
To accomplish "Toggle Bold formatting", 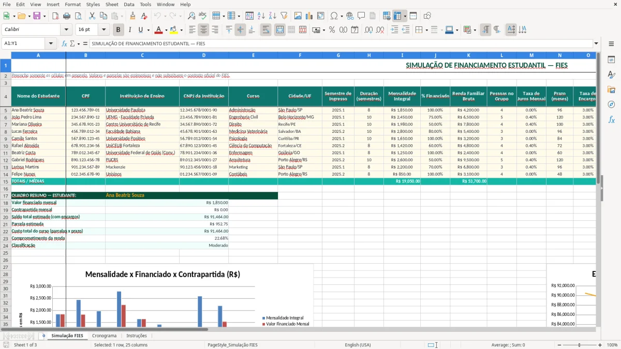I will coord(119,30).
